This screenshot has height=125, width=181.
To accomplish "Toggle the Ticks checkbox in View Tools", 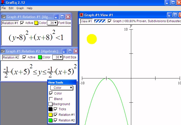I will [x=55, y=109].
